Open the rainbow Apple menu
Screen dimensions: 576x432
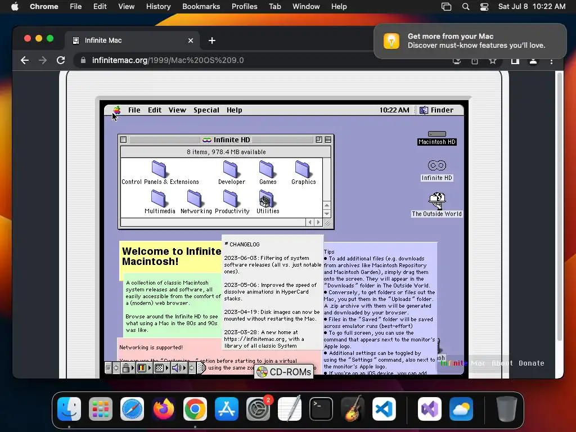coord(117,110)
